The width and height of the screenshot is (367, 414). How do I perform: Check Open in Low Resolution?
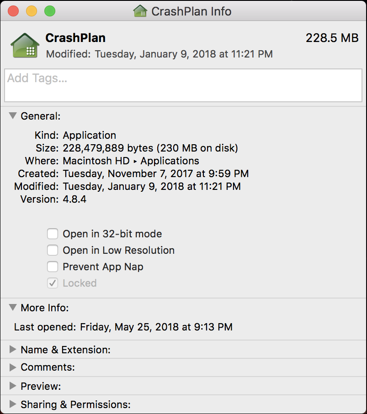pyautogui.click(x=53, y=250)
